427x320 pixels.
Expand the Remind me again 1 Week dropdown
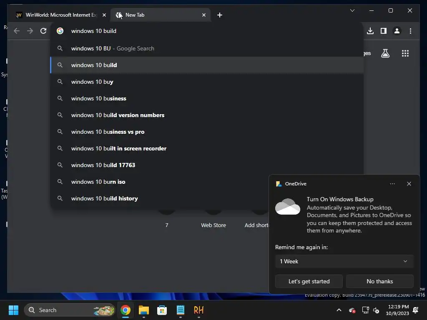[344, 262]
